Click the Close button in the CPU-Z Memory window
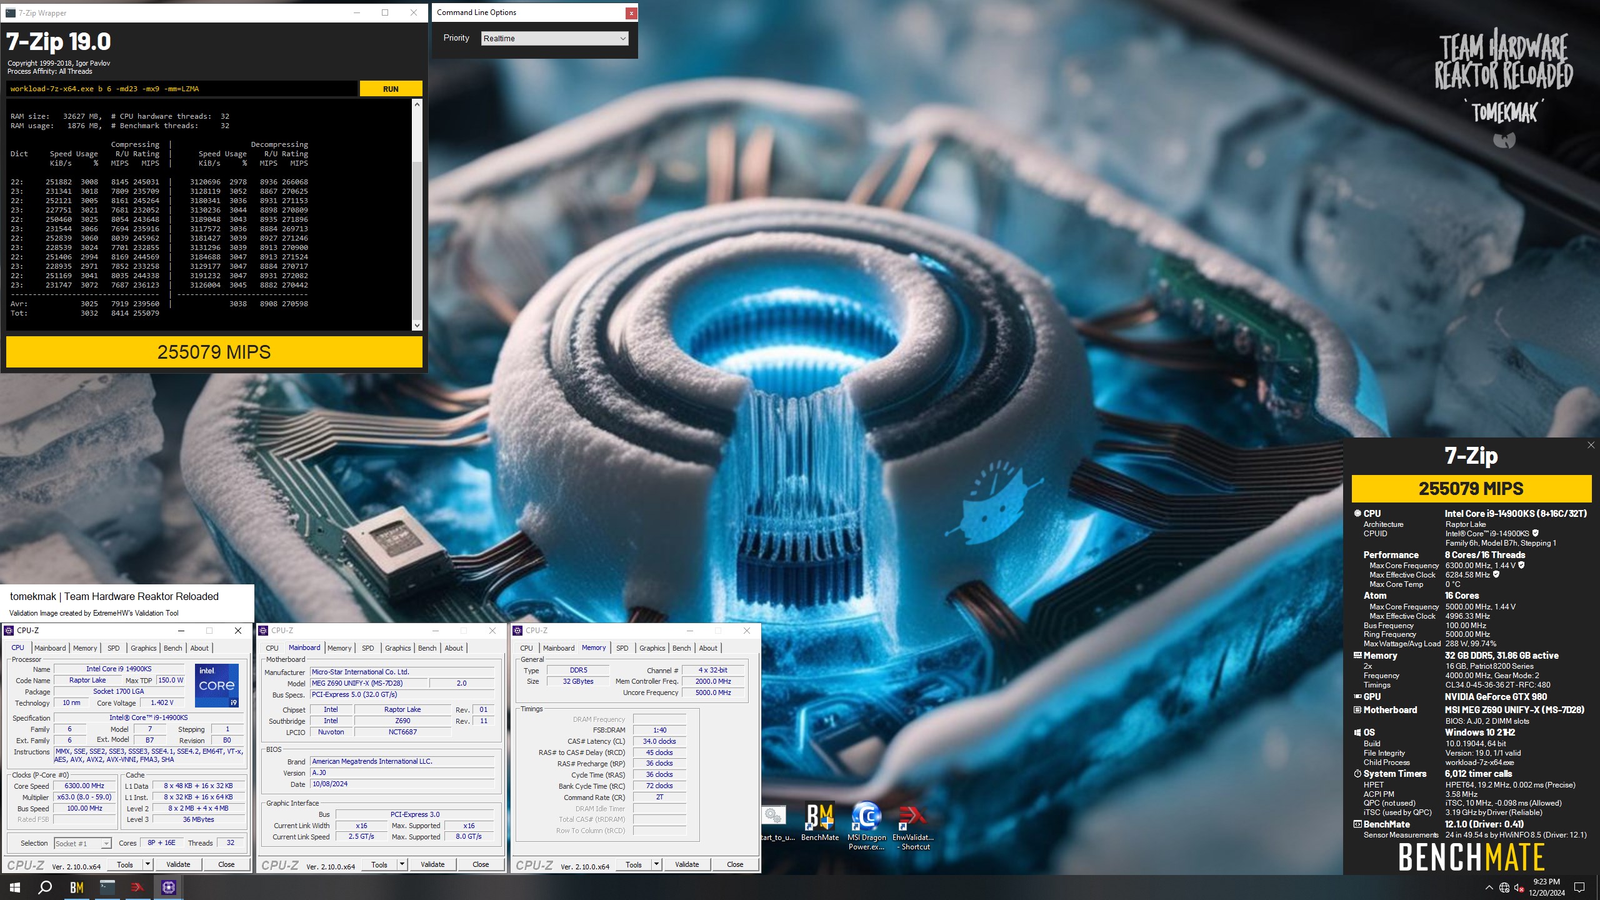The width and height of the screenshot is (1600, 900). tap(735, 864)
